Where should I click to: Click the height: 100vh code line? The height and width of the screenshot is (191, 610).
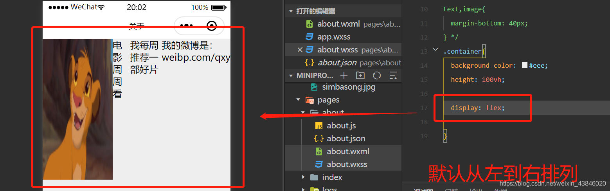point(478,79)
